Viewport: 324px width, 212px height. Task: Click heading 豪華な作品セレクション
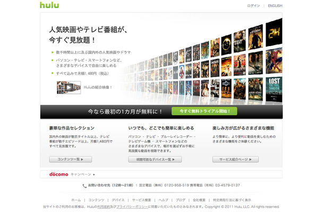pos(72,128)
